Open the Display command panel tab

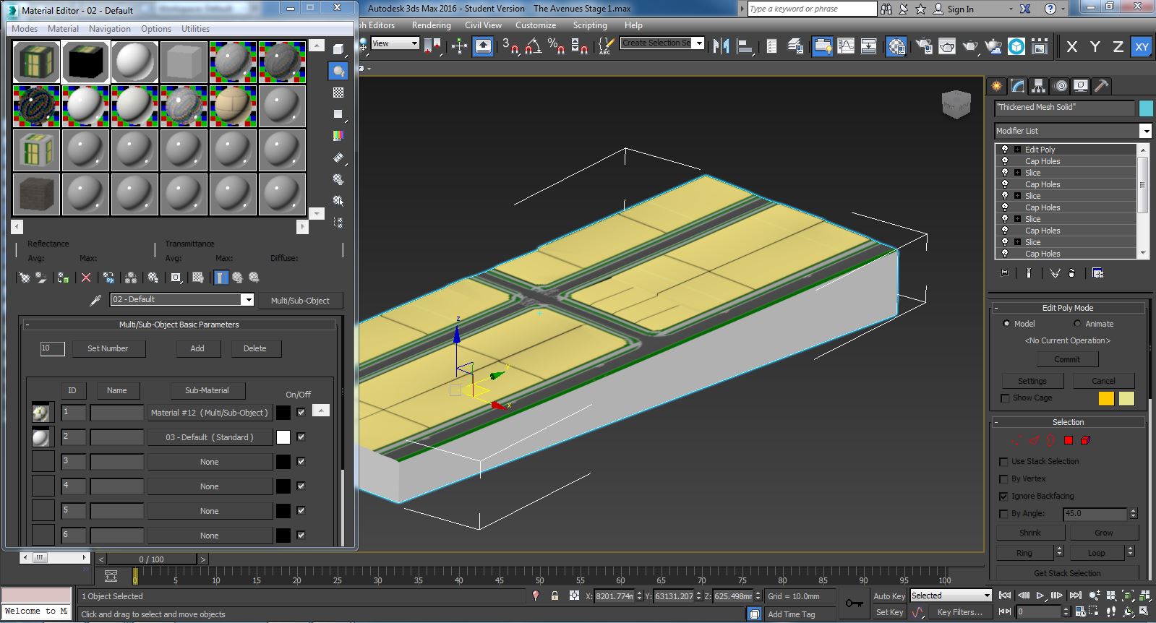[x=1081, y=86]
